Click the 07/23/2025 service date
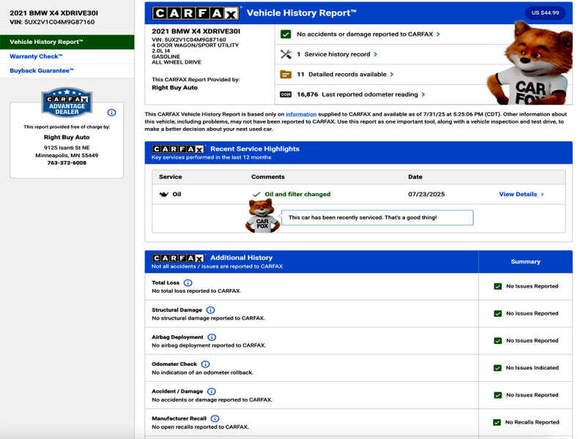 tap(426, 194)
